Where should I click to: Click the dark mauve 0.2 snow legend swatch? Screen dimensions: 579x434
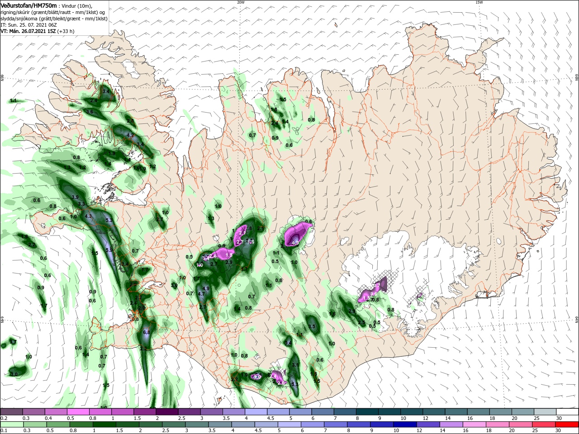click(11, 412)
